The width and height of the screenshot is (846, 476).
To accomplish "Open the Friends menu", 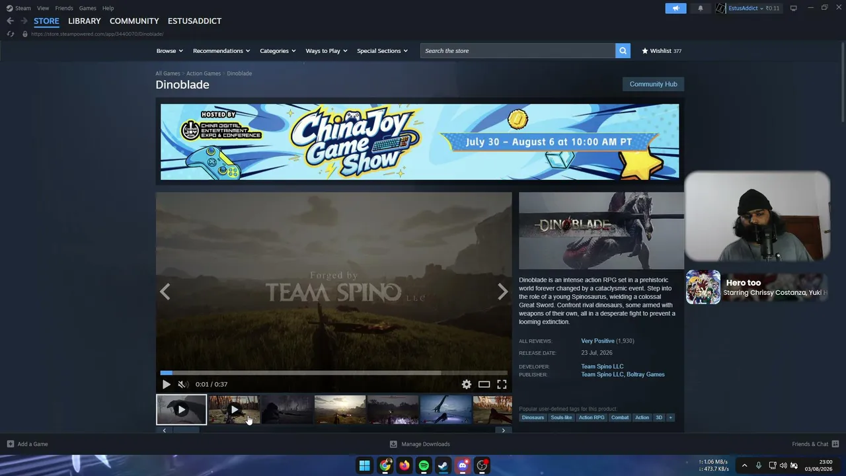I will [x=64, y=8].
